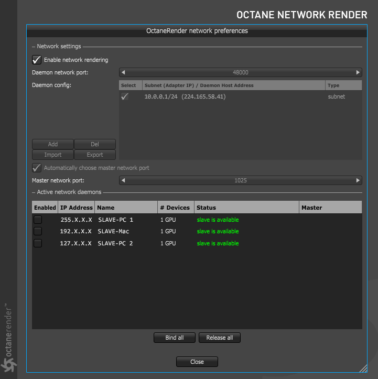Image resolution: width=378 pixels, height=379 pixels.
Task: Click the SLAVE-PC 2 name
Action: [115, 243]
